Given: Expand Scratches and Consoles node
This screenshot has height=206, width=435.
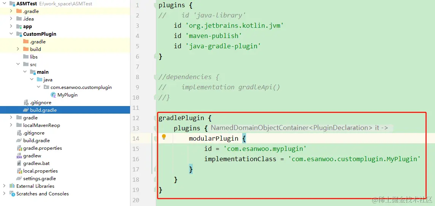Looking at the screenshot, I should coord(4,193).
